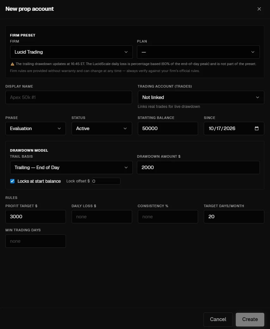270x329 pixels.
Task: Open the Trading Account dropdown showing Not linked
Action: [x=201, y=97]
